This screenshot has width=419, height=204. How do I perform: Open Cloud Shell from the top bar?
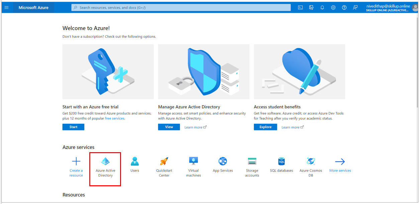coord(300,7)
